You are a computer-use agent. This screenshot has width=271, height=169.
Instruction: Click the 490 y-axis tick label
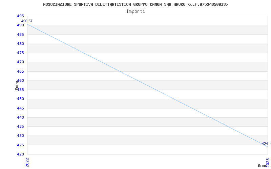(x=20, y=25)
